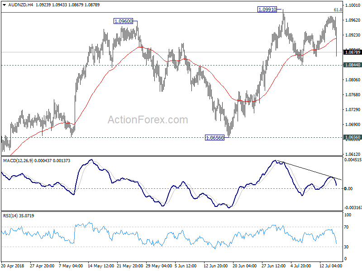The image size is (362, 271).
Task: Click the 12 Jul 04:00 date label
Action: (331, 266)
